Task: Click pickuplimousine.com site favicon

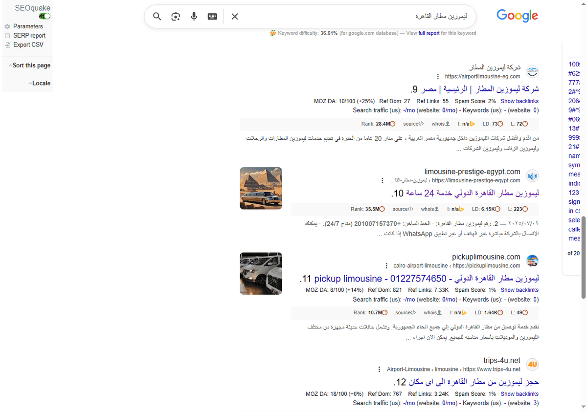Action: [532, 260]
